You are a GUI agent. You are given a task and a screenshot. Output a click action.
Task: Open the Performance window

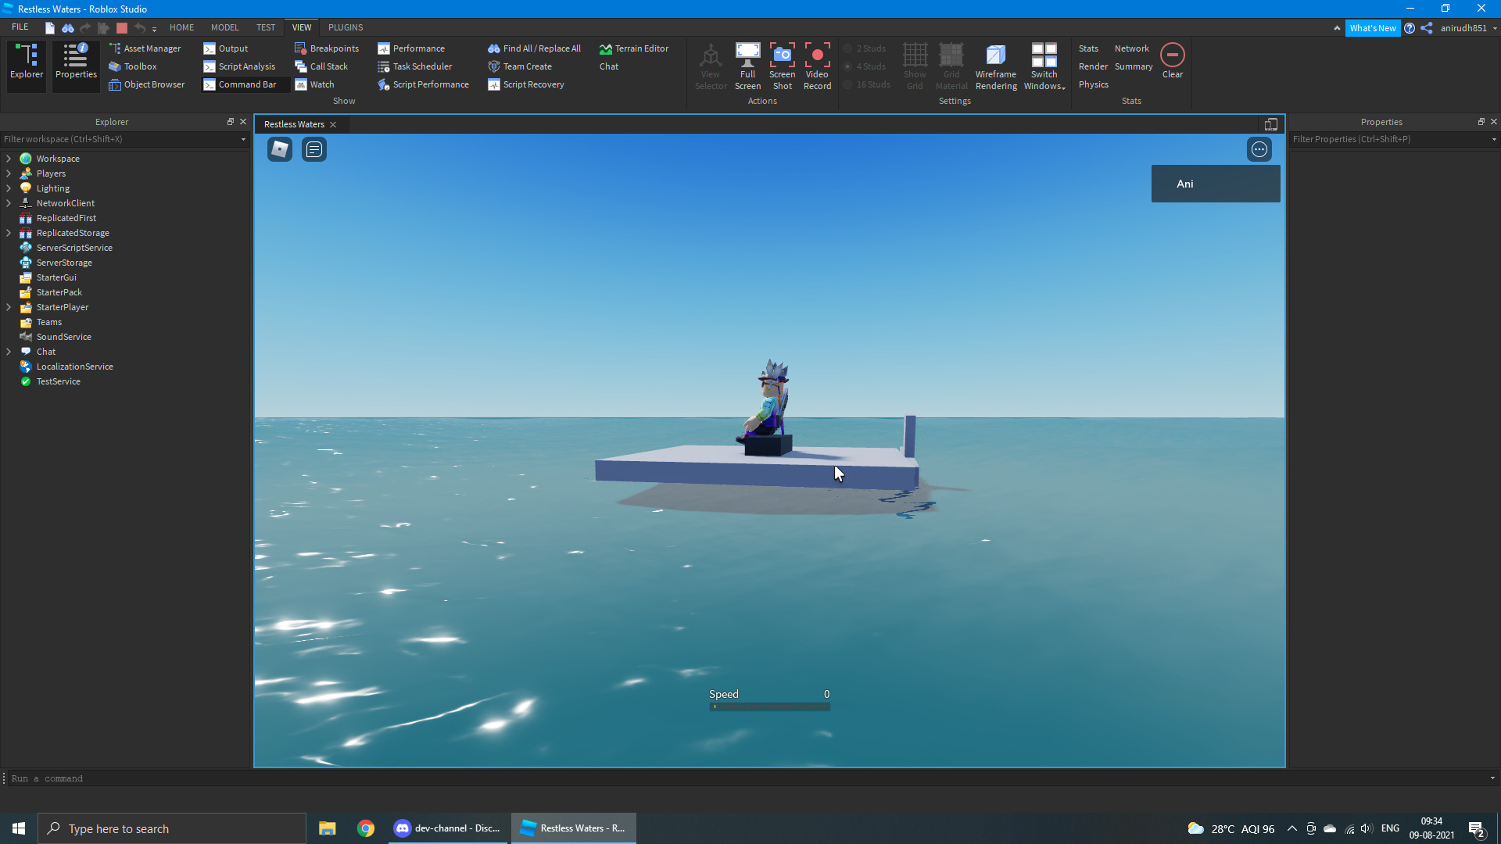411,48
